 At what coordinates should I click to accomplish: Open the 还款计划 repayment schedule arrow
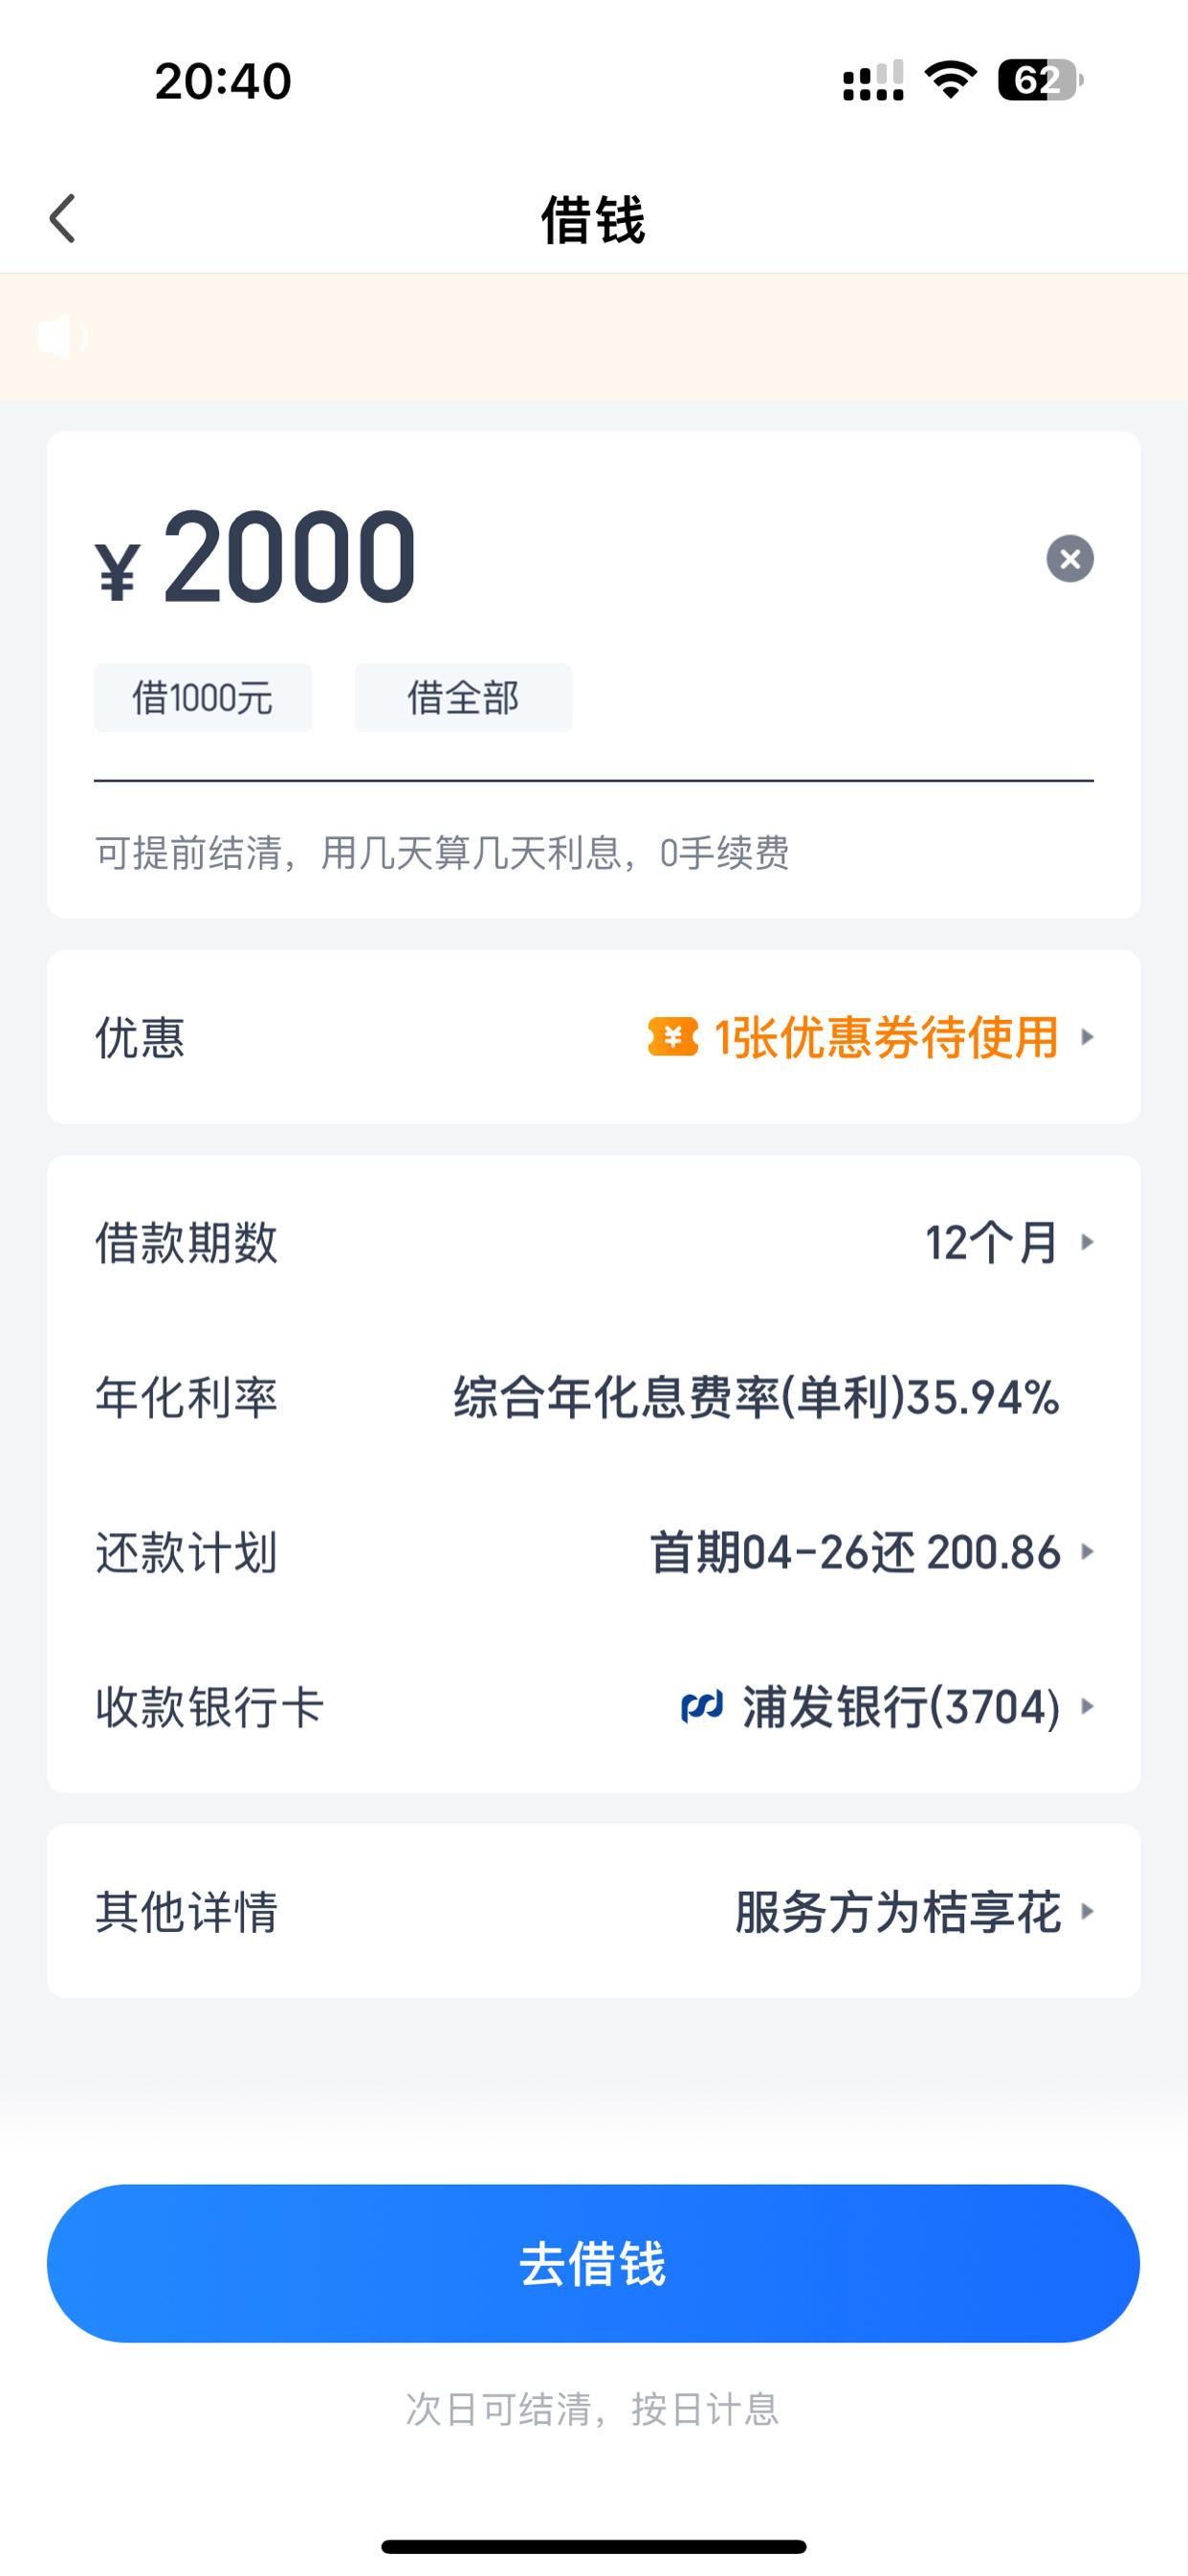click(1088, 1552)
